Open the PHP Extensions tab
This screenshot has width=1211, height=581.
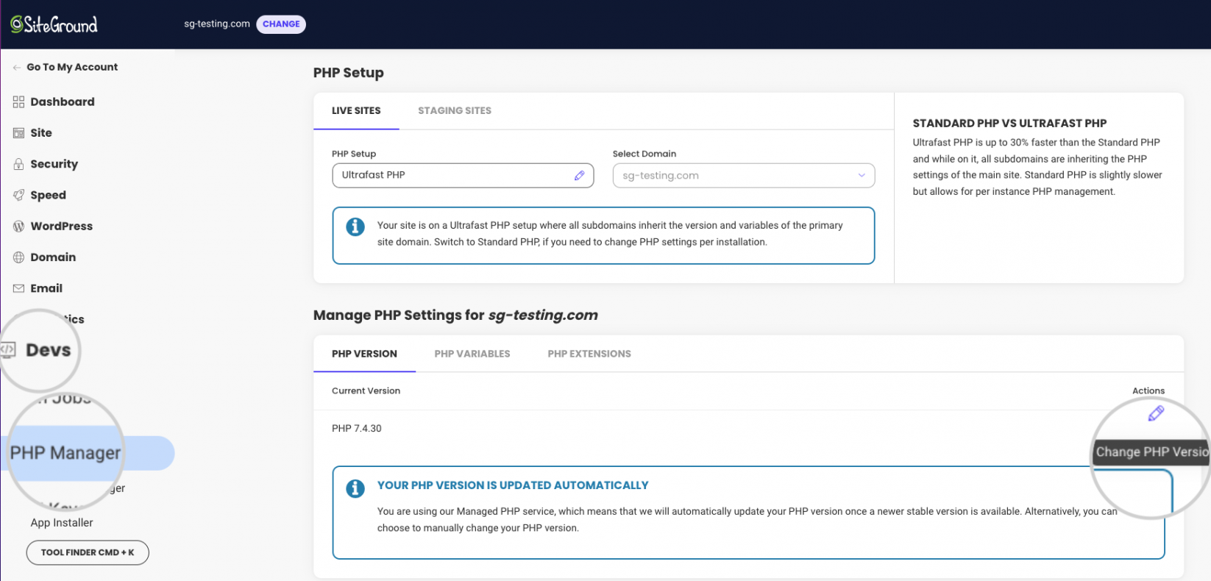tap(589, 354)
